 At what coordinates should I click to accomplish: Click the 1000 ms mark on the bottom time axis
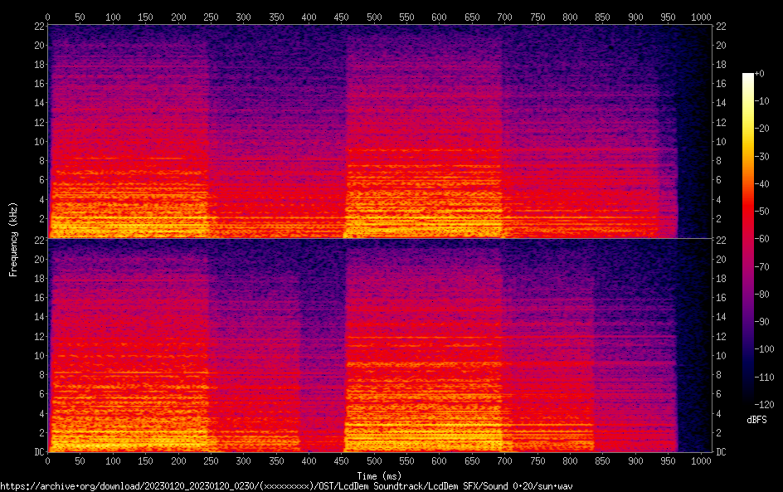[x=700, y=461]
